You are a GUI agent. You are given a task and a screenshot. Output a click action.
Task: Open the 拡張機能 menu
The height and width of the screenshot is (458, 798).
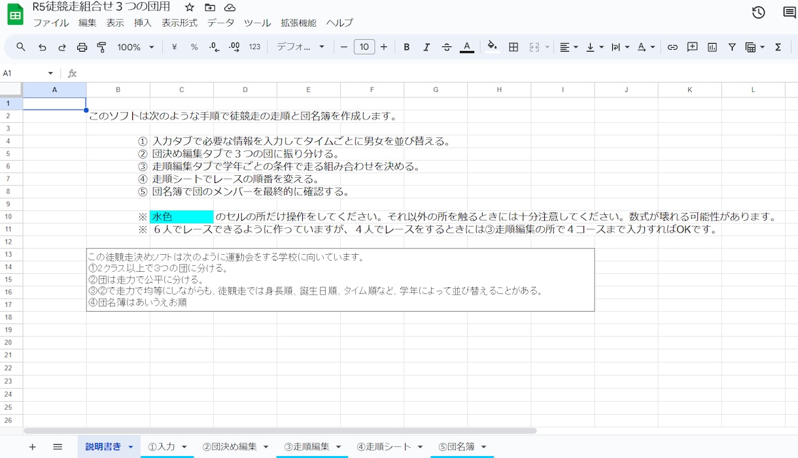(298, 23)
